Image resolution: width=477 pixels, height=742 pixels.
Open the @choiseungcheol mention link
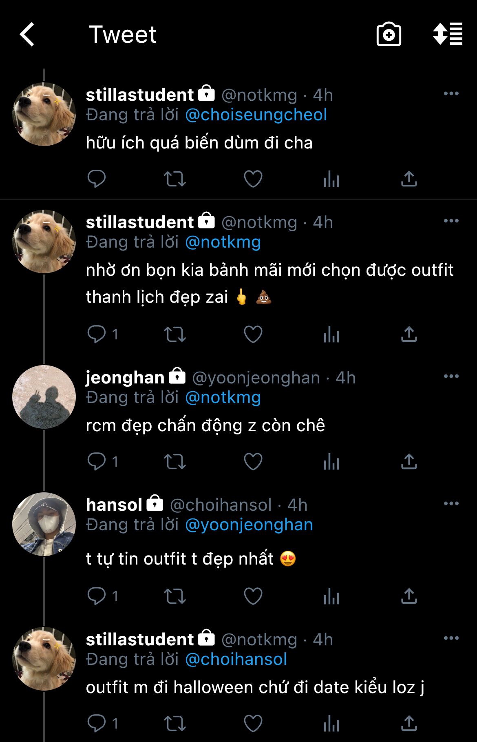256,115
